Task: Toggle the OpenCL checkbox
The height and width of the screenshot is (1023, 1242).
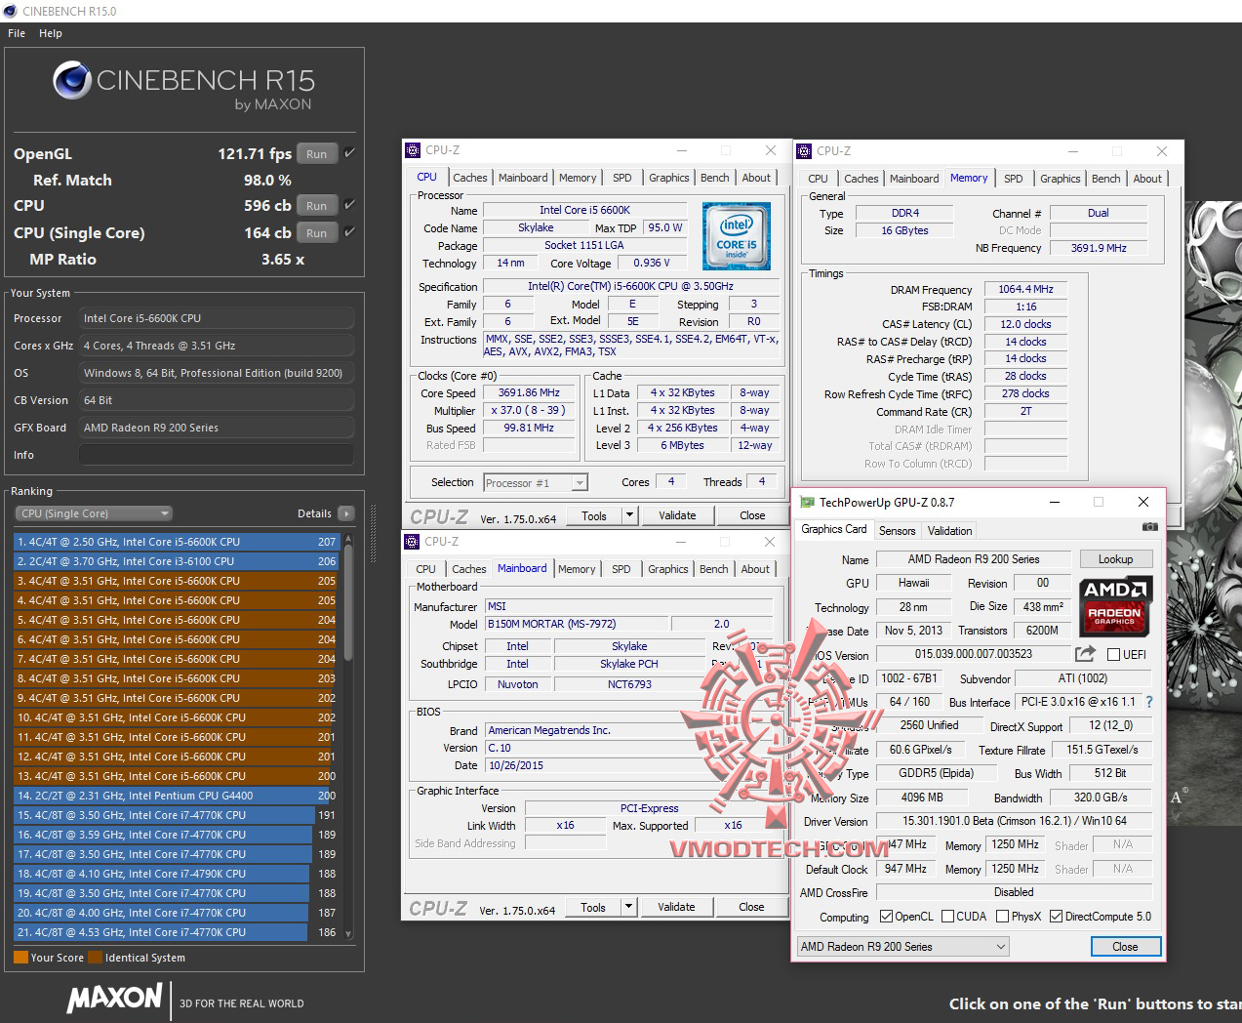Action: pyautogui.click(x=886, y=917)
